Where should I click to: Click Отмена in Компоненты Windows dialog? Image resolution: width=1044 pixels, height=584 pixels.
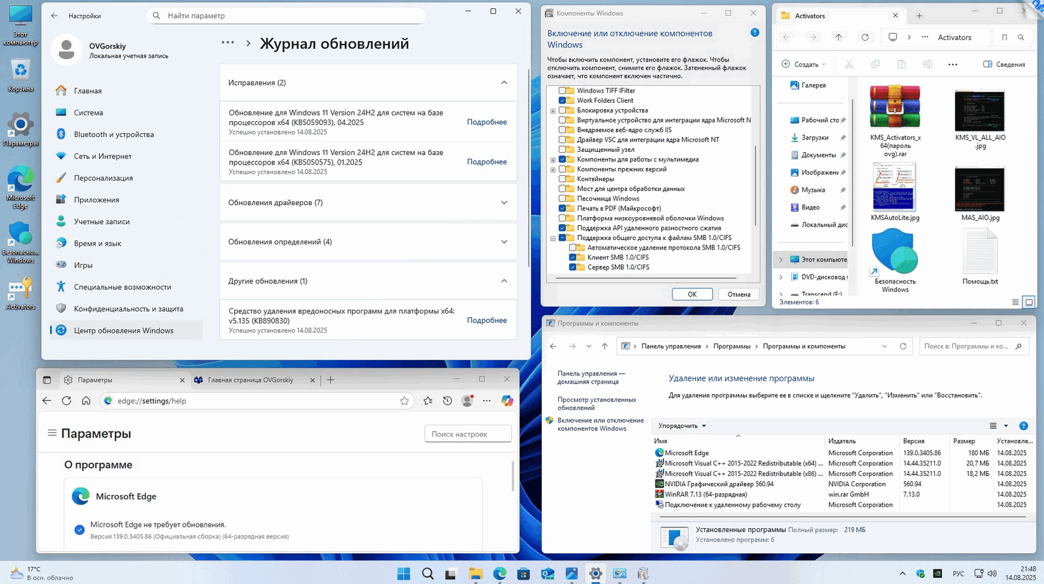pos(739,295)
